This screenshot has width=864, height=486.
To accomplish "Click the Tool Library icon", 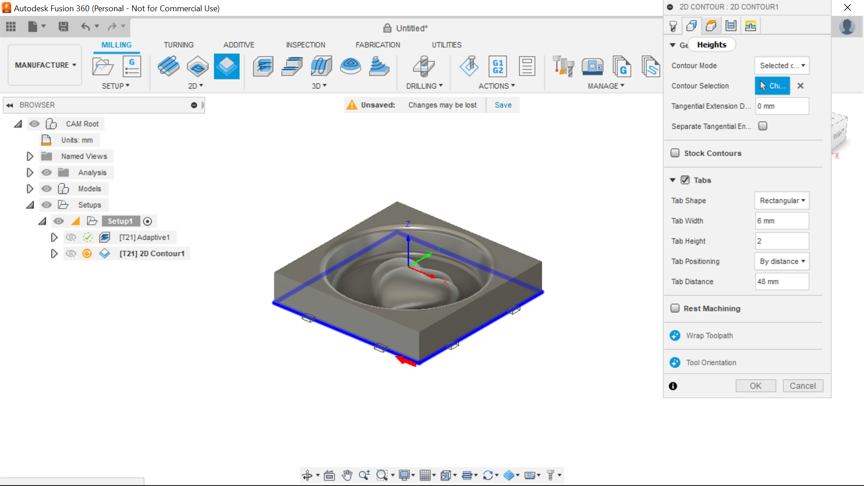I will click(563, 67).
